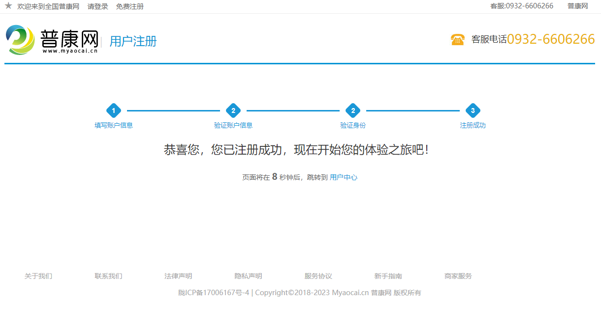Open the 请登录 login link
Screen dimensions: 601x330
coord(97,6)
